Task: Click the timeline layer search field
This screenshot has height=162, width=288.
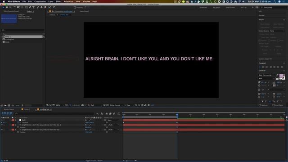Action: pos(55,114)
